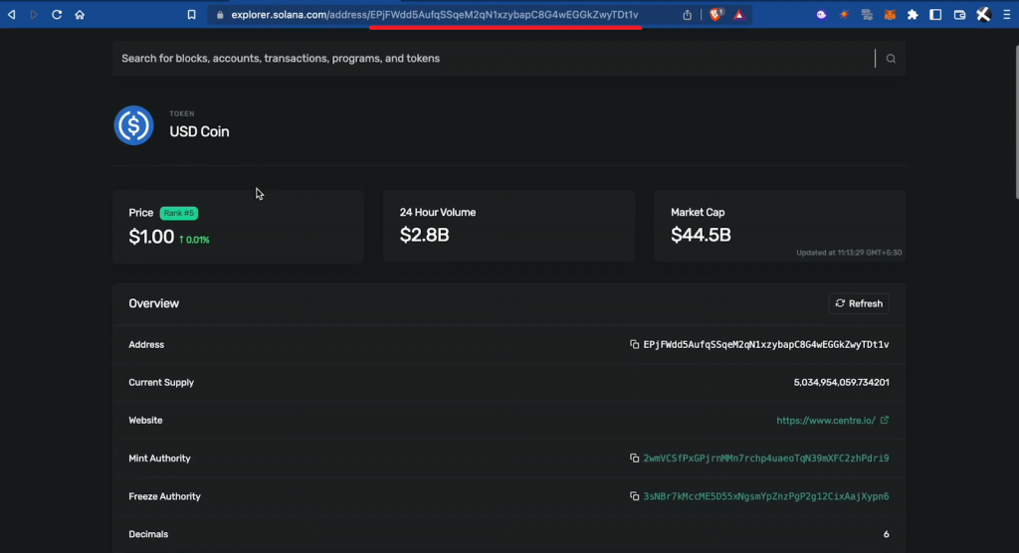1019x553 pixels.
Task: Open the MetaMask fox extension
Action: tap(890, 14)
